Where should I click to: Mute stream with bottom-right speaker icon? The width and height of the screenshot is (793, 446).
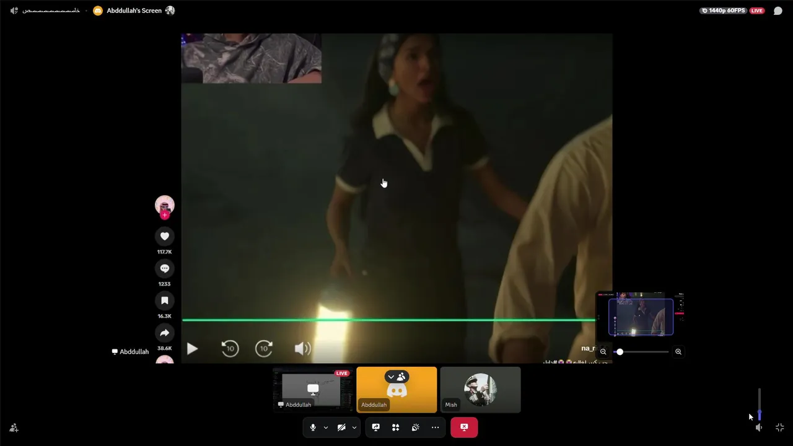759,427
